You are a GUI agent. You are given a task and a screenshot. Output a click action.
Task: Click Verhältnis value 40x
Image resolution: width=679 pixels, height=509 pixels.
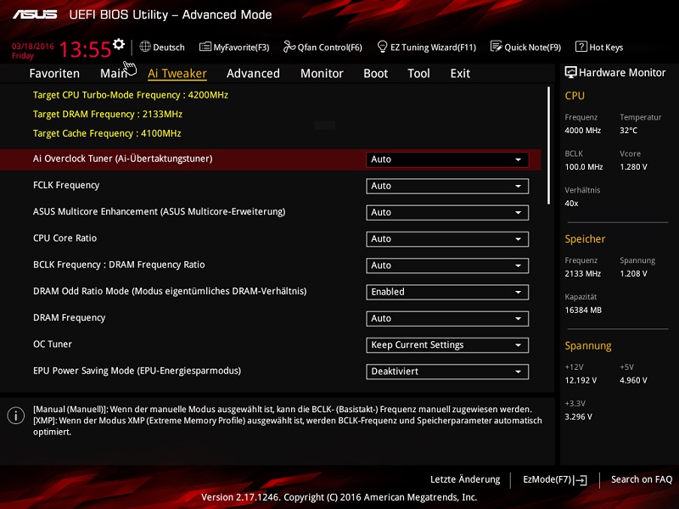[x=571, y=203]
